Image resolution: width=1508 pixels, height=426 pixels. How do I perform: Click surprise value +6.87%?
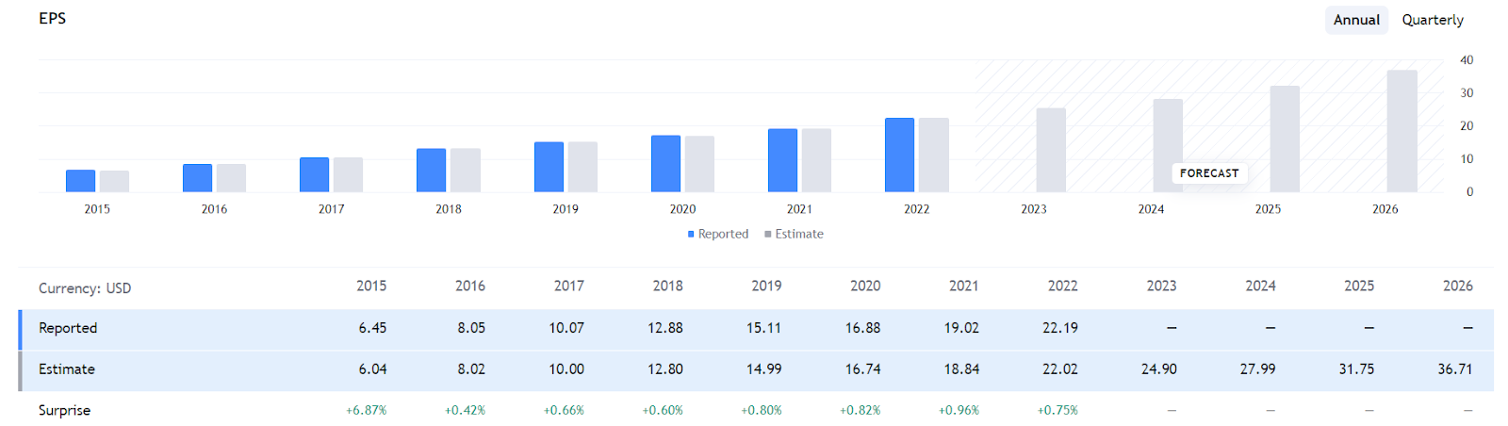(367, 411)
